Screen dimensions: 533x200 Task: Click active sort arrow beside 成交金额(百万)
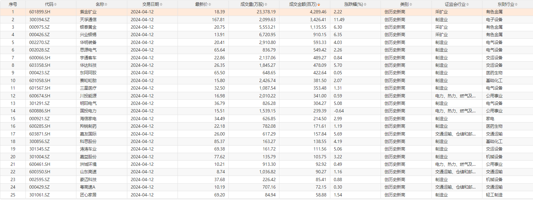point(319,5)
